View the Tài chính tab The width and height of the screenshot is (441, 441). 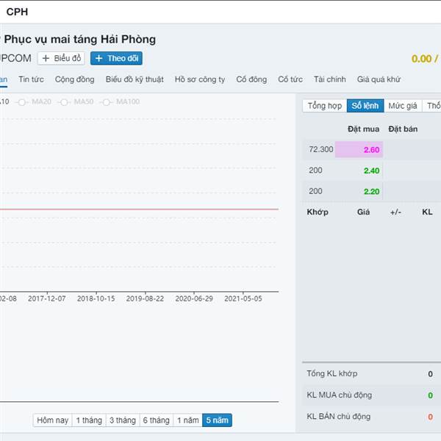(330, 79)
